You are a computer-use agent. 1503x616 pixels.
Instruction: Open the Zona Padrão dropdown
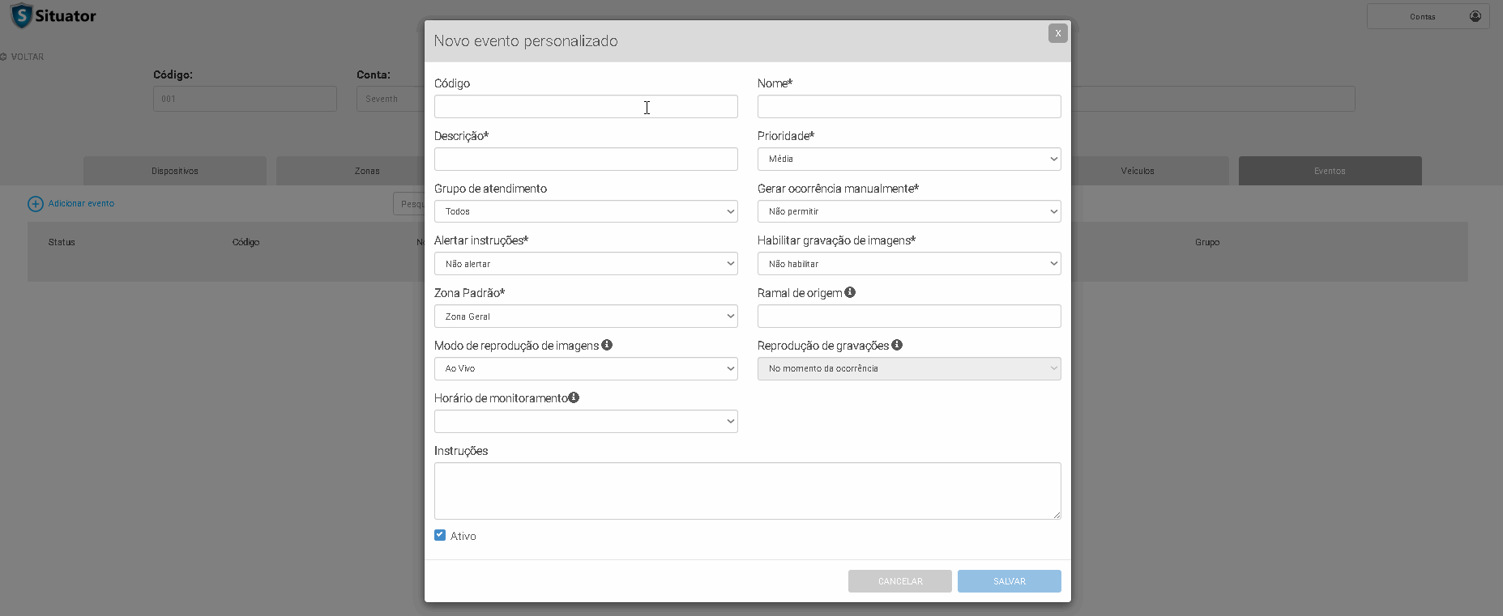(x=585, y=316)
